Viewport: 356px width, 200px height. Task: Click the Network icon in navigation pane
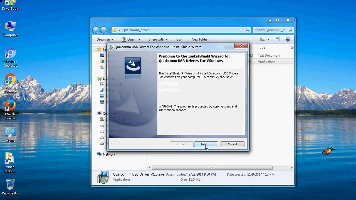tap(99, 154)
